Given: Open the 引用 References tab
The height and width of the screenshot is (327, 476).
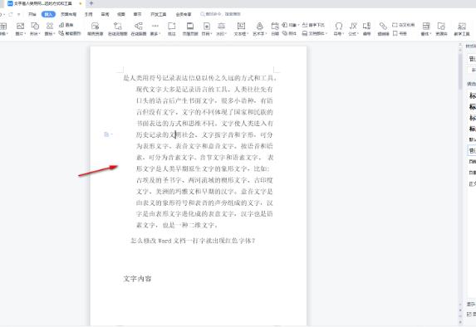Looking at the screenshot, I should click(x=88, y=14).
